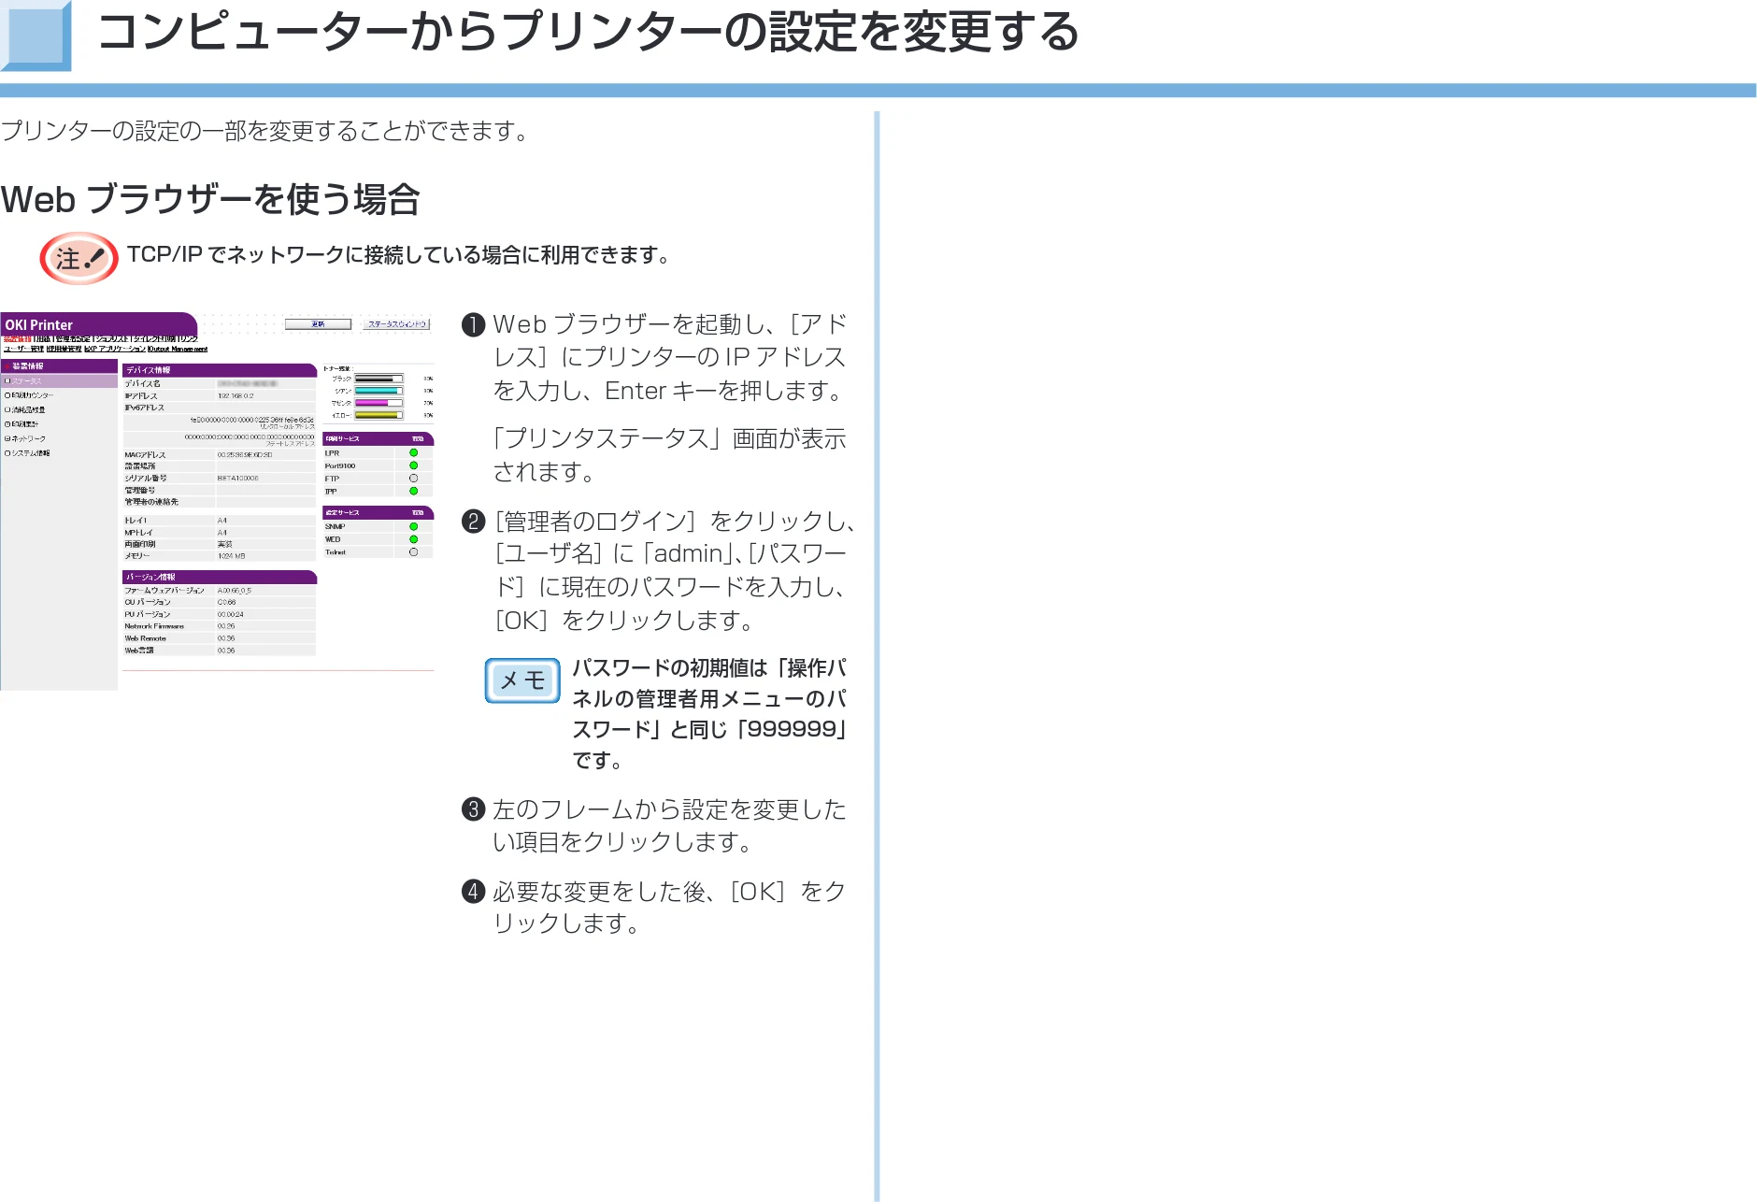This screenshot has width=1757, height=1202.
Task: Click the トレイ1 row label
Action: point(136,521)
